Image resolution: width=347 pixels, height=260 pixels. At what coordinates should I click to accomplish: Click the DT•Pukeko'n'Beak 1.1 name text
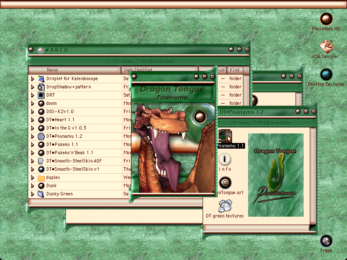tap(70, 153)
